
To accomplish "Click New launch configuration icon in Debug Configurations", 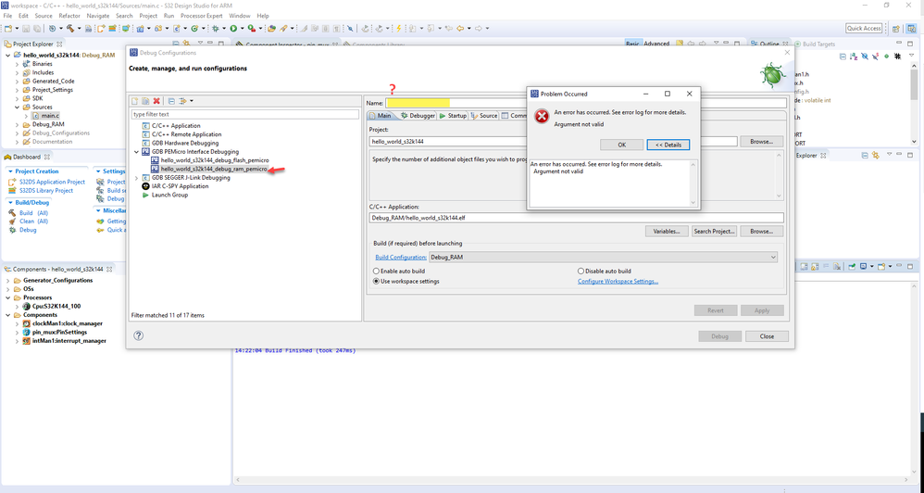I will (x=134, y=101).
